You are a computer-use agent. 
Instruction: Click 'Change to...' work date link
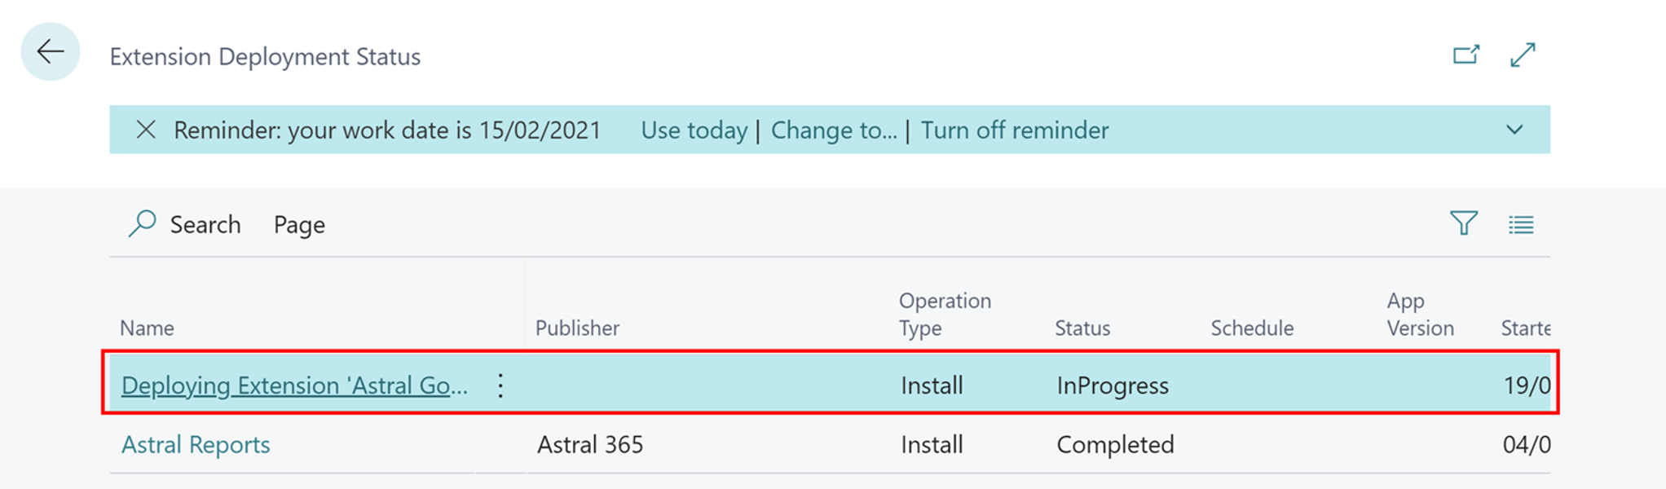pyautogui.click(x=833, y=130)
